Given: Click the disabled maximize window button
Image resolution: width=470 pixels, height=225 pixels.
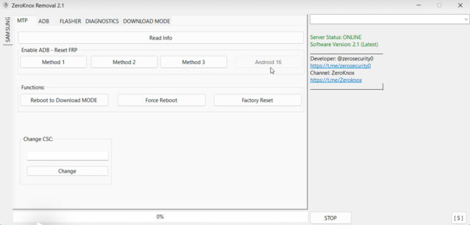Looking at the screenshot, I should pos(439,6).
